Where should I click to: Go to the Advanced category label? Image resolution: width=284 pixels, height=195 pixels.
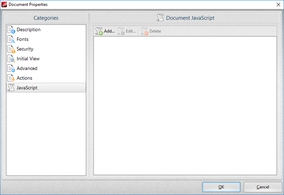tap(27, 68)
